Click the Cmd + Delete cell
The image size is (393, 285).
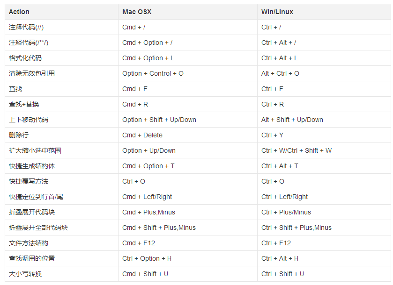[x=188, y=135]
